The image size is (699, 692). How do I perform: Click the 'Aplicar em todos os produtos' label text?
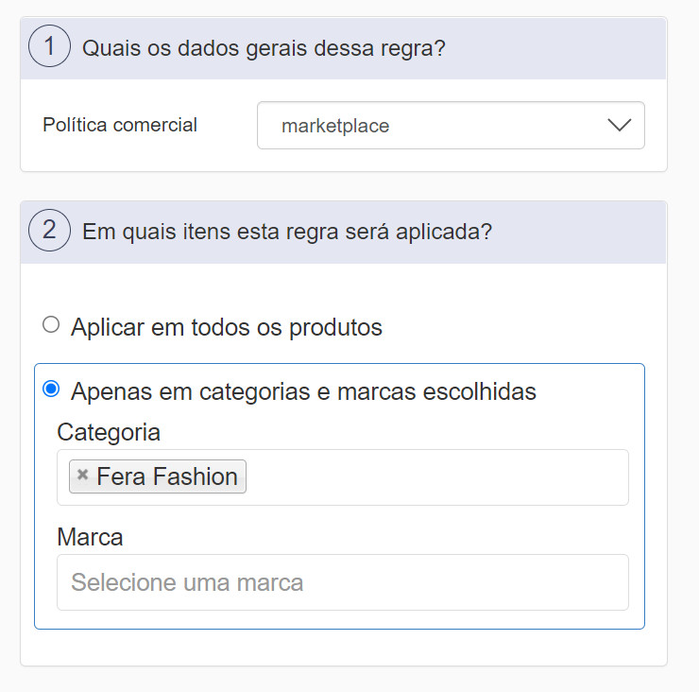227,327
